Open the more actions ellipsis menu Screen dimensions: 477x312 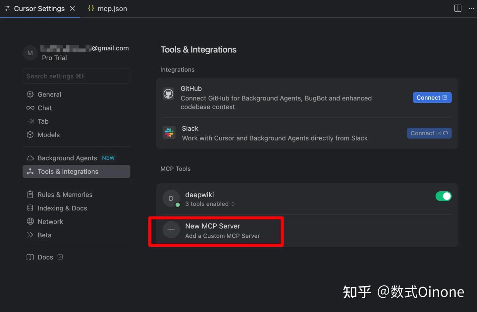pyautogui.click(x=471, y=8)
